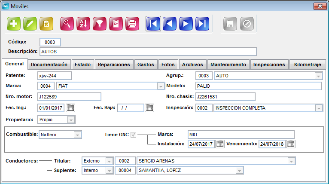Switch to the General tab
Screen dimensions: 329x184
click(15, 64)
